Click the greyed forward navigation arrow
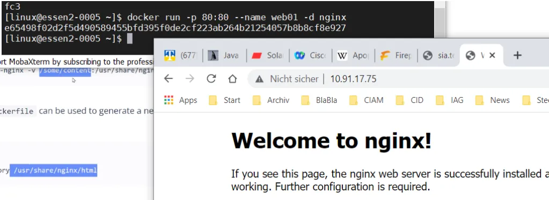The height and width of the screenshot is (200, 549). [190, 79]
